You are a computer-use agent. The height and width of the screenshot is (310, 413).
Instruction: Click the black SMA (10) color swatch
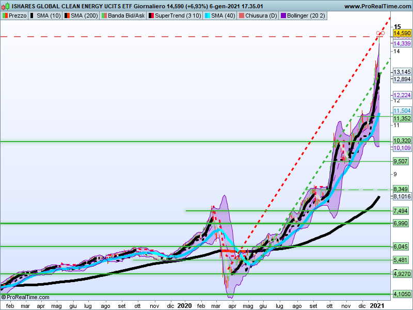pos(32,16)
